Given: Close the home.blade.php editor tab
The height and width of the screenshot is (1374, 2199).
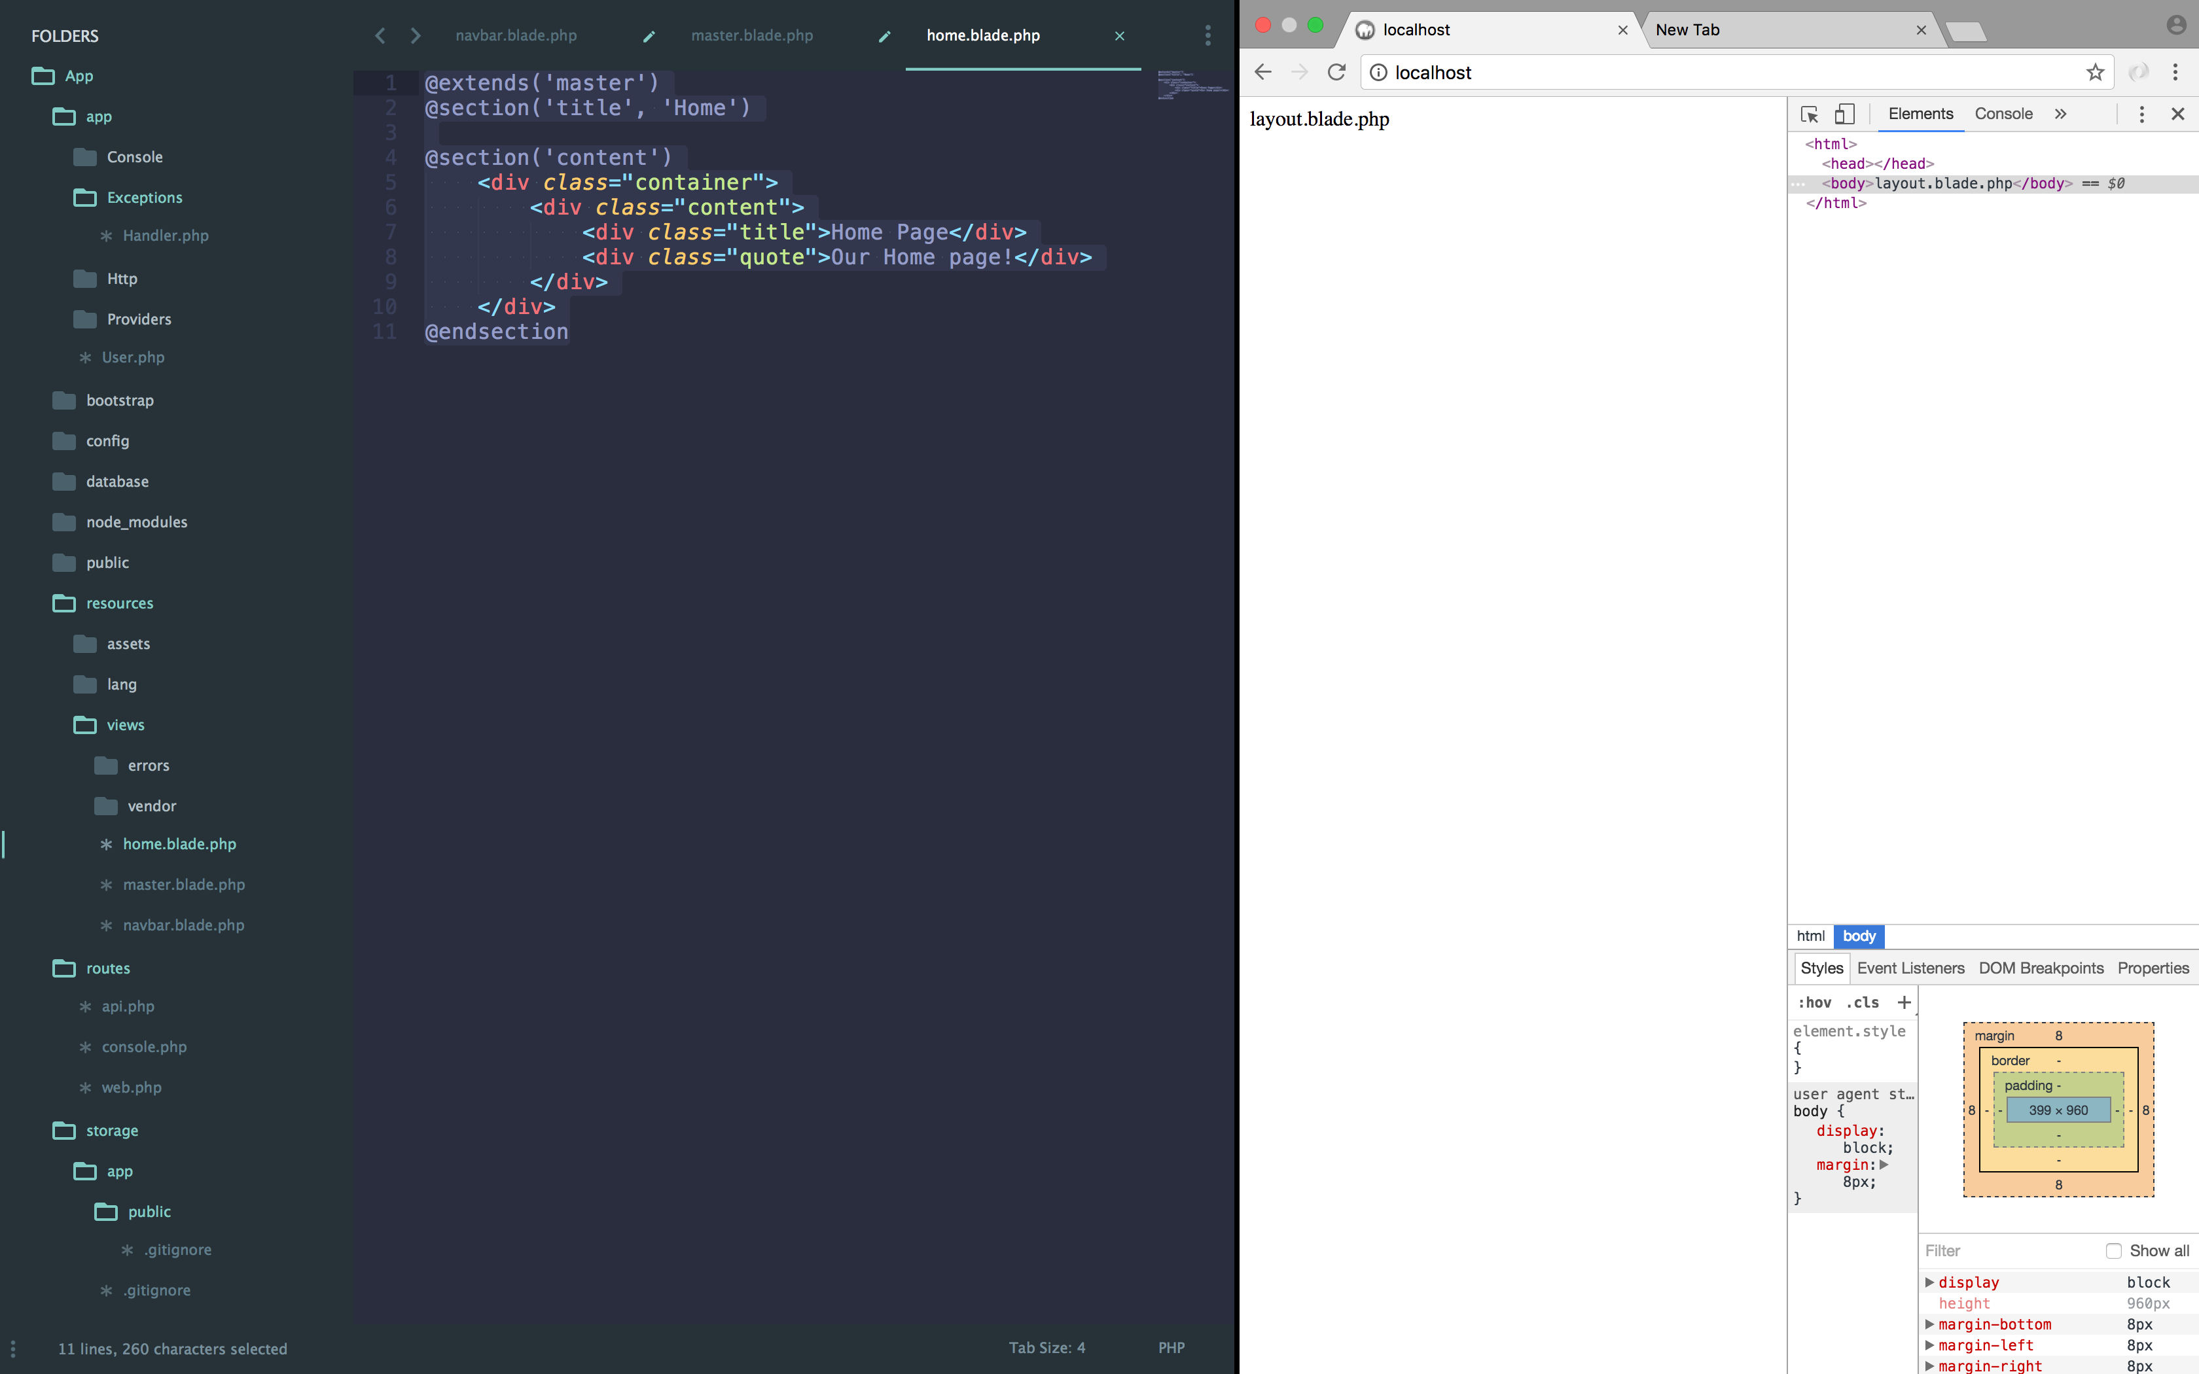Looking at the screenshot, I should 1120,37.
